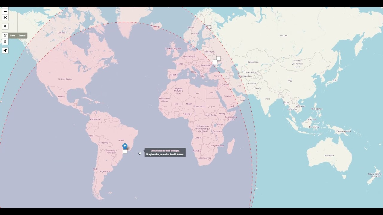Click the "Қазақстан" country label
383x215 pixels.
[x=253, y=62]
